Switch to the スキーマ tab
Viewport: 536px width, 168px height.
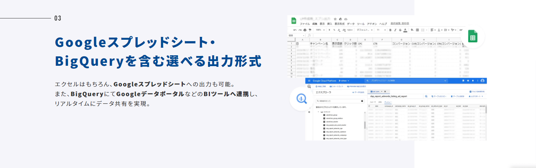point(373,102)
